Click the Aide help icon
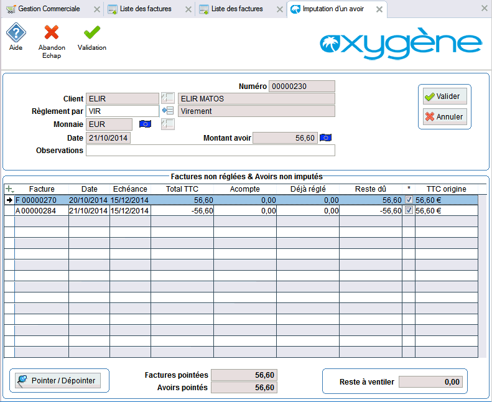The height and width of the screenshot is (402, 492). (x=16, y=33)
